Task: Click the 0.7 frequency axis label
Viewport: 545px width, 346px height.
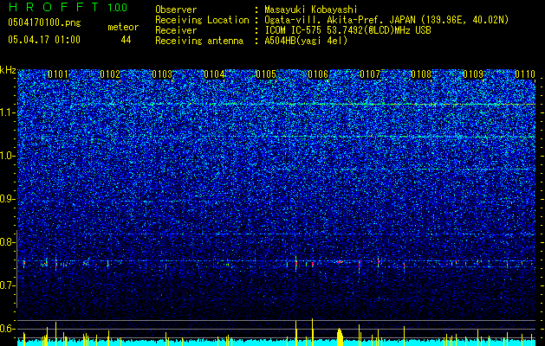Action: pos(7,285)
